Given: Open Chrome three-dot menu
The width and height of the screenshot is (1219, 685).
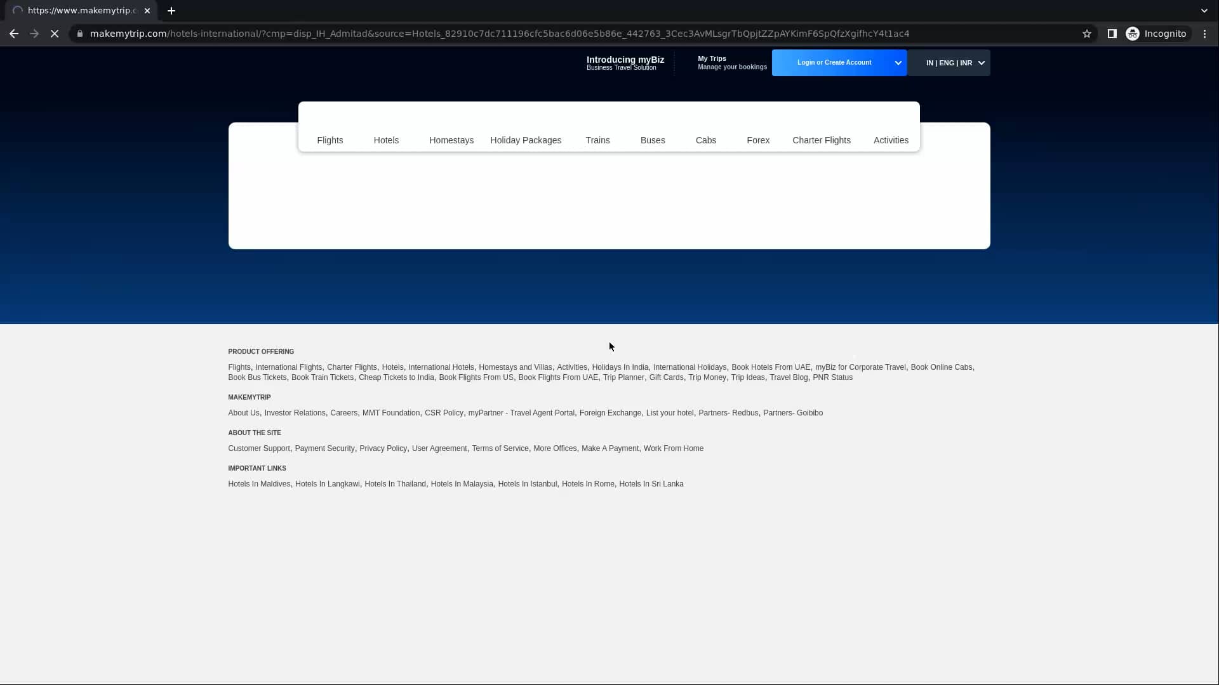Looking at the screenshot, I should 1204,34.
